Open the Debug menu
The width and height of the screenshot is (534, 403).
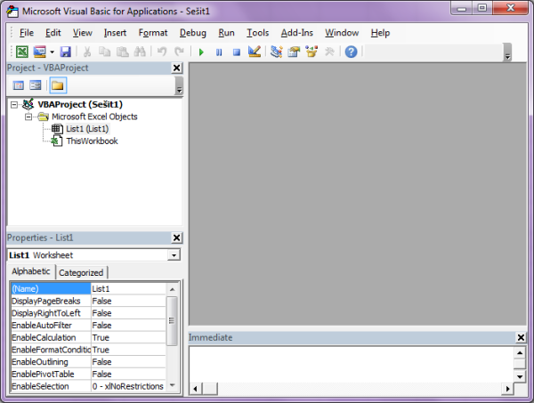[x=193, y=33]
